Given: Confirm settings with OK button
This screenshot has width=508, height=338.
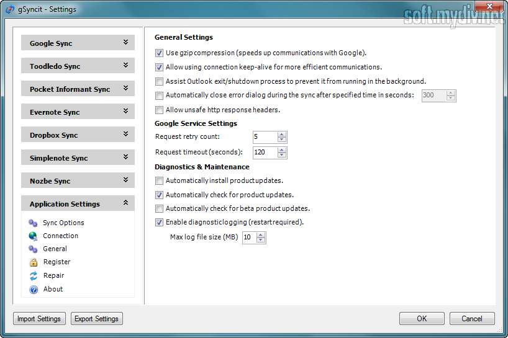Looking at the screenshot, I should [x=422, y=319].
